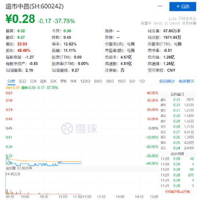
Task: Click 总股本 value 4.57亿
Action: (x=126, y=57)
